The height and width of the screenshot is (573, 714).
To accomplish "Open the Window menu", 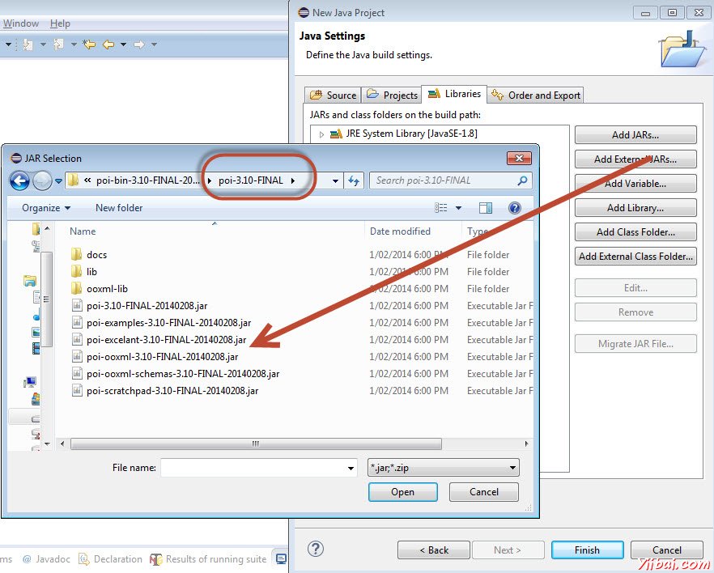I will 20,23.
